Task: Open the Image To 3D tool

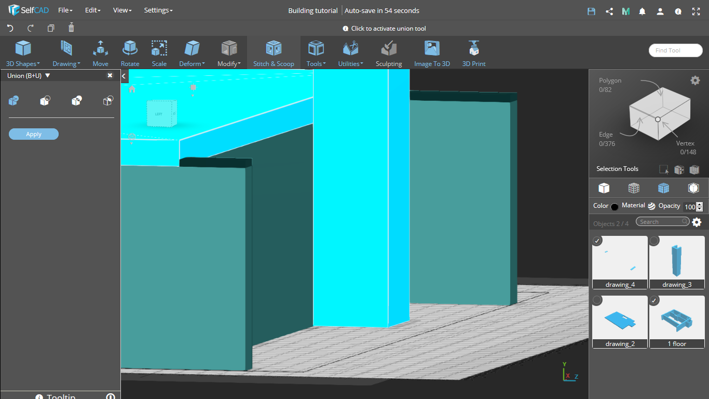Action: pos(432,54)
